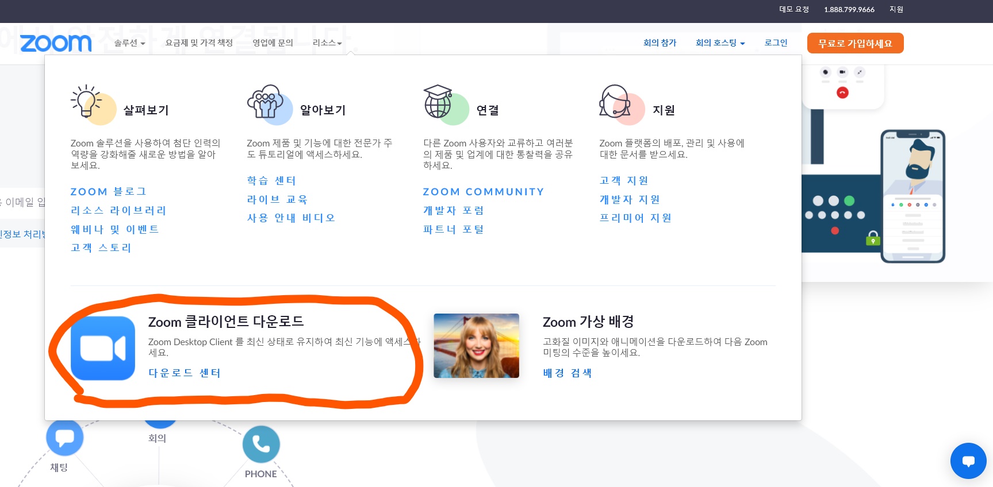Open 고객 스토리 link
Viewport: 993px width, 487px height.
pos(101,248)
